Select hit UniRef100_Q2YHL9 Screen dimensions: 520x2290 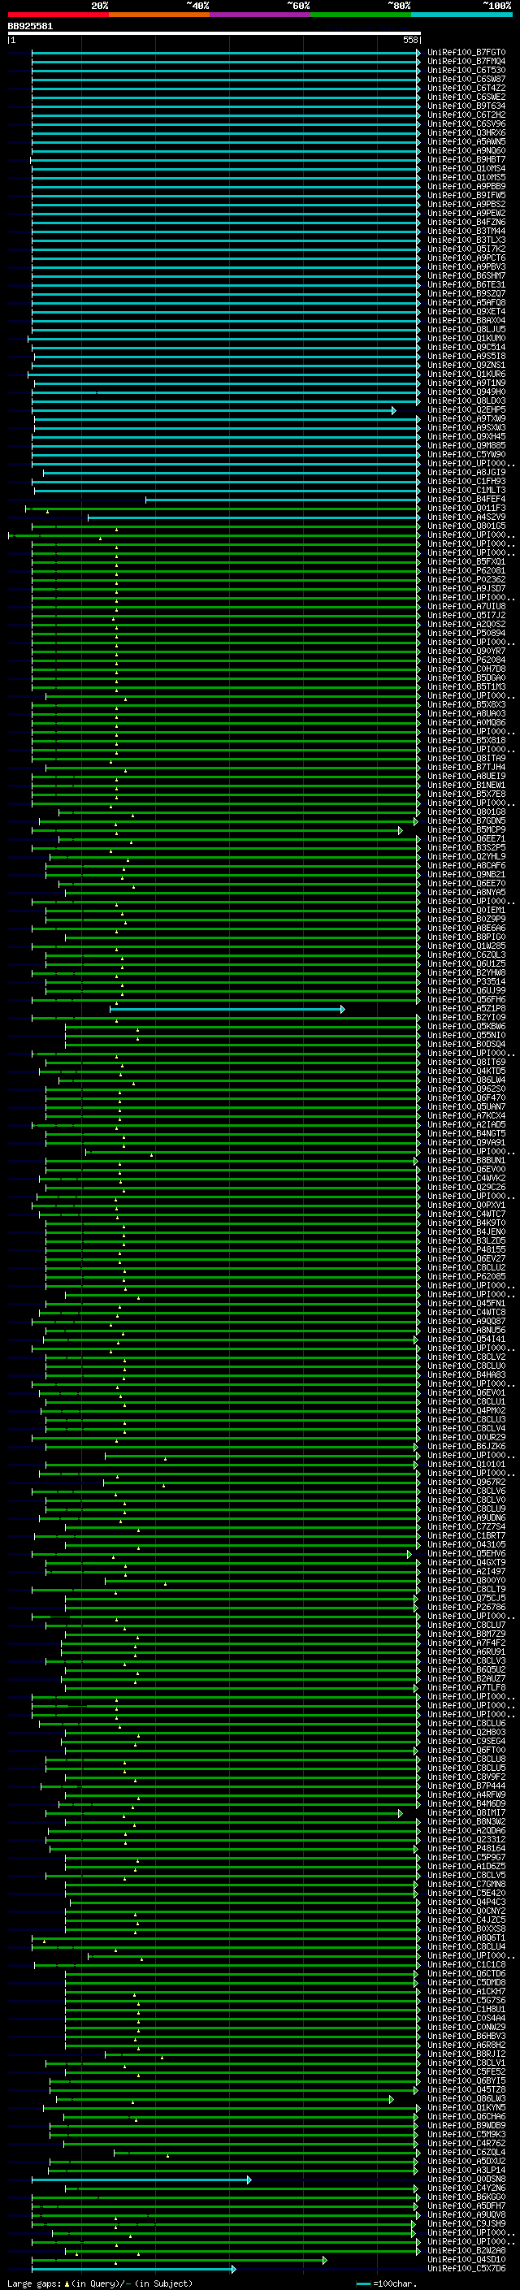click(x=466, y=856)
